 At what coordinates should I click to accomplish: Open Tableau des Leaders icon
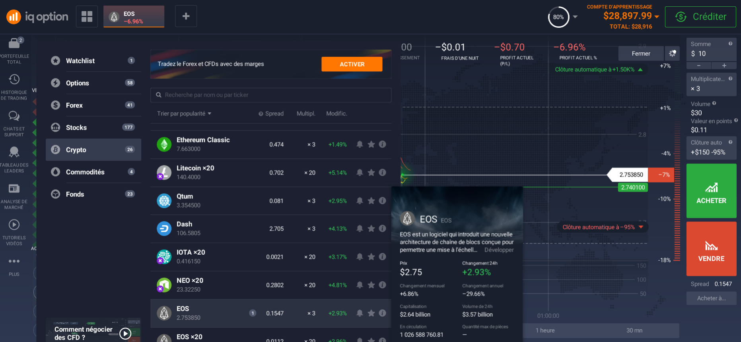(x=14, y=152)
